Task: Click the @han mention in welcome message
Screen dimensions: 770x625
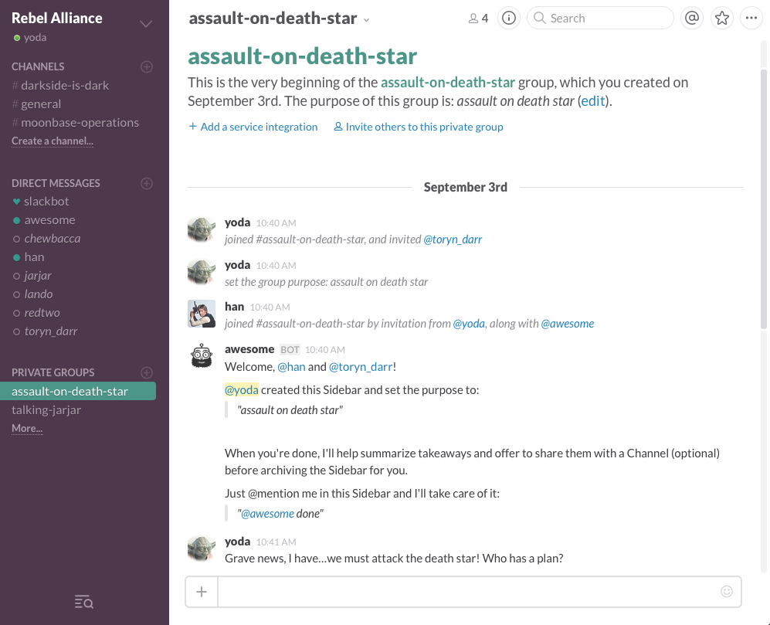Action: (x=291, y=367)
